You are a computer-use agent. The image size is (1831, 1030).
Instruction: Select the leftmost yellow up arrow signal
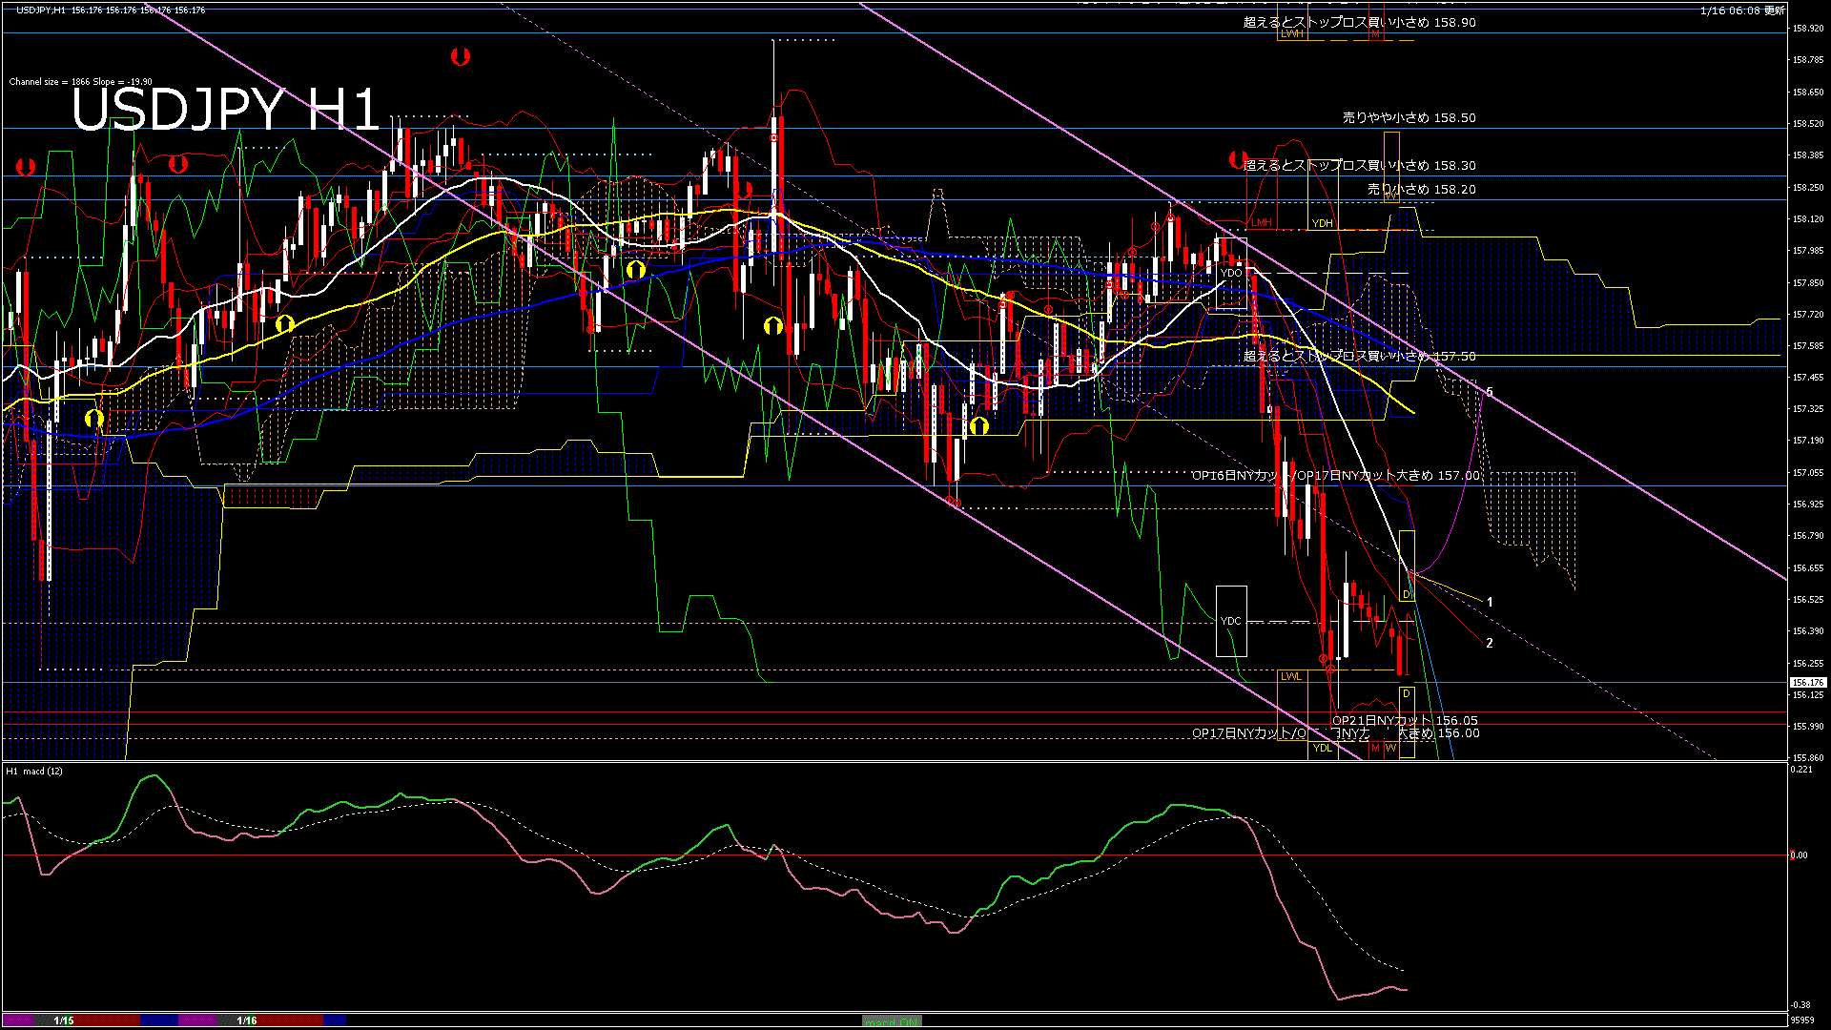pos(93,418)
